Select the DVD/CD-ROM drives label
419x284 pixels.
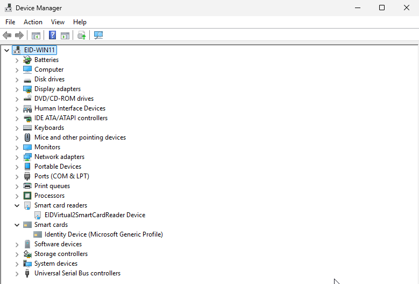point(64,99)
